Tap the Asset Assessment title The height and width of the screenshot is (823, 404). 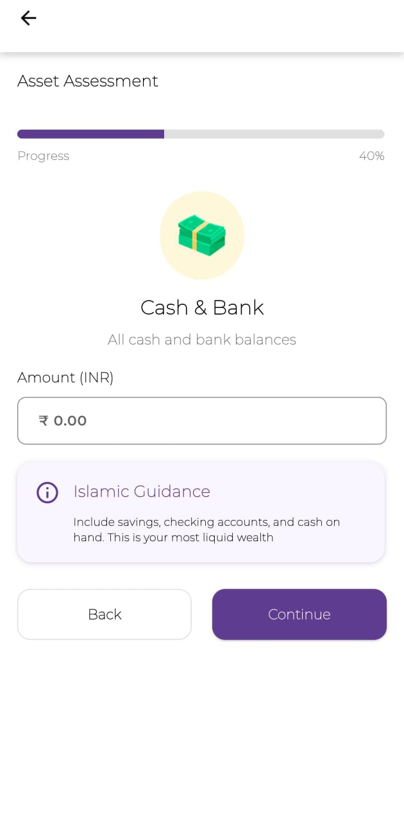(x=88, y=81)
